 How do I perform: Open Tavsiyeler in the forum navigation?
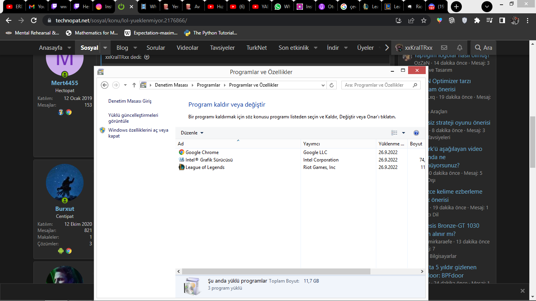[x=222, y=48]
